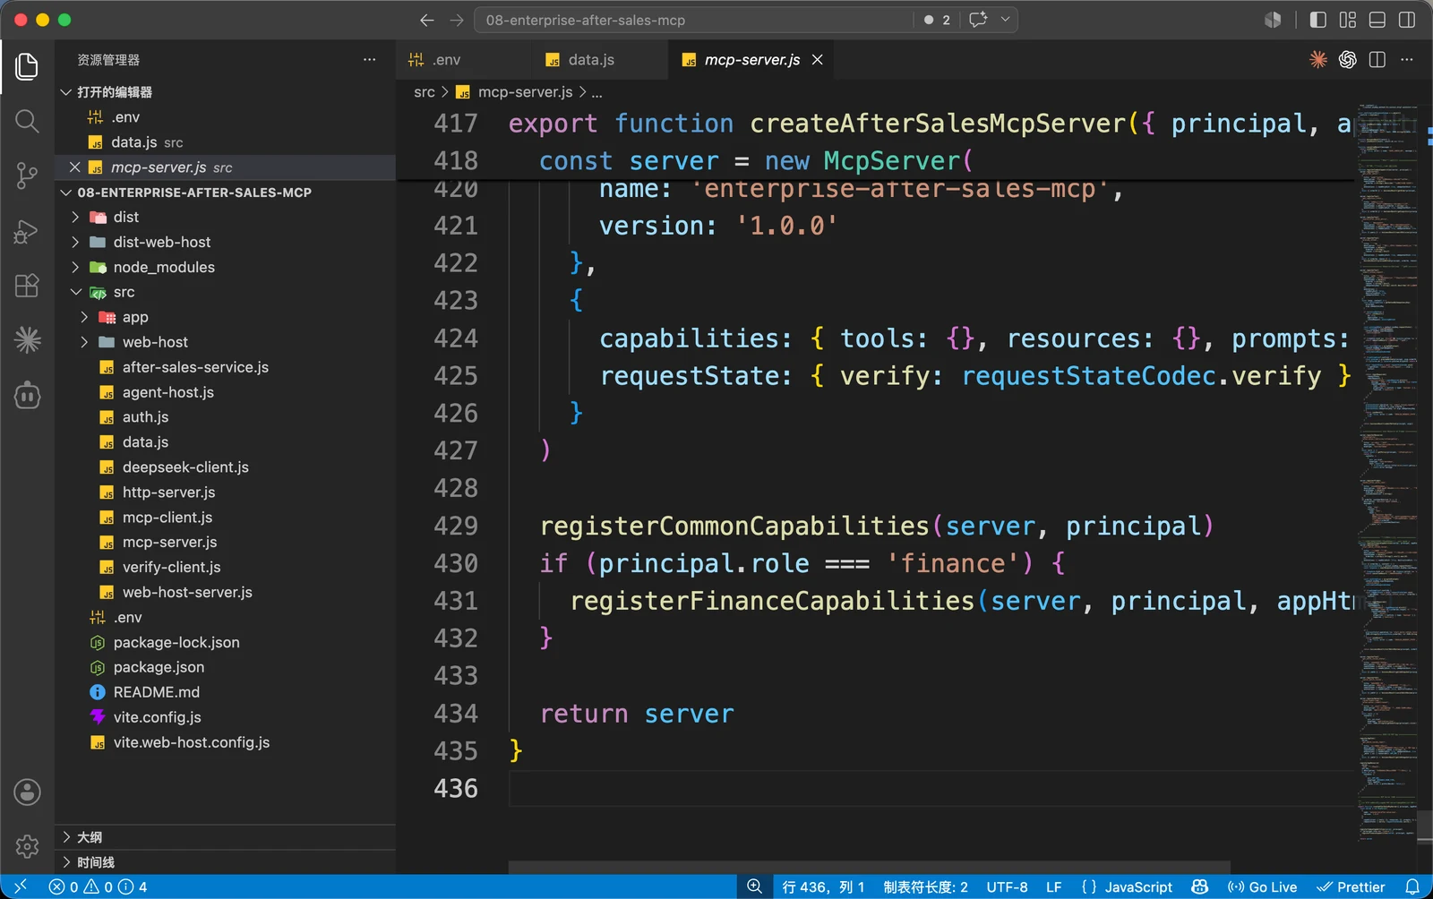Split the editor to the right

click(1377, 59)
